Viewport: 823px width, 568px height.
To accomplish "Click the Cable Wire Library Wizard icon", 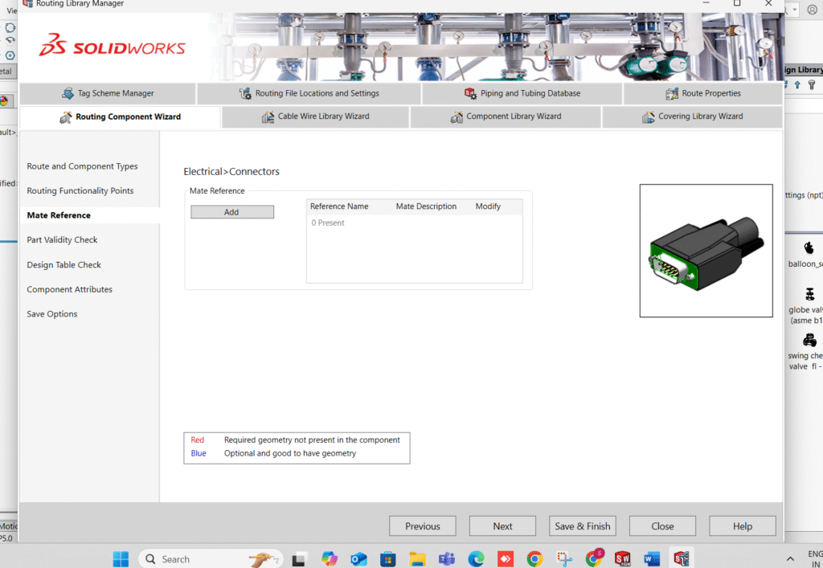I will (x=268, y=116).
